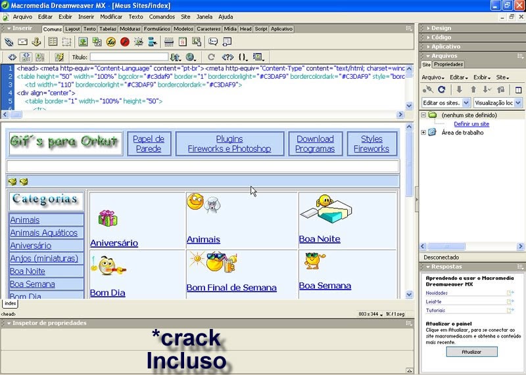Open Preview in Browser globe dropdown
The width and height of the screenshot is (526, 375).
pos(191,57)
